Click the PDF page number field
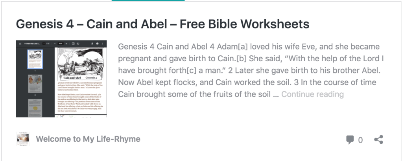The width and height of the screenshot is (402, 161). tap(44, 44)
